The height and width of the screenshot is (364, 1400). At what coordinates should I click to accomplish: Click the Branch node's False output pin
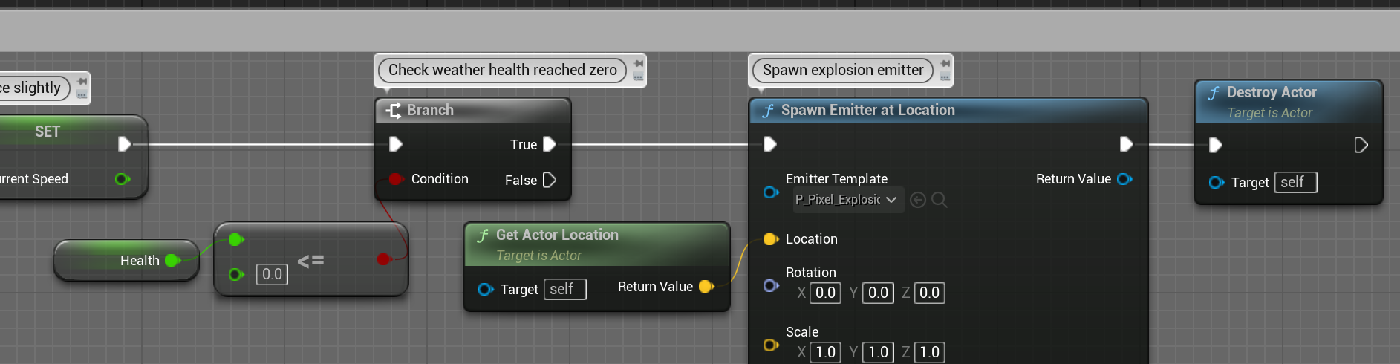point(550,180)
